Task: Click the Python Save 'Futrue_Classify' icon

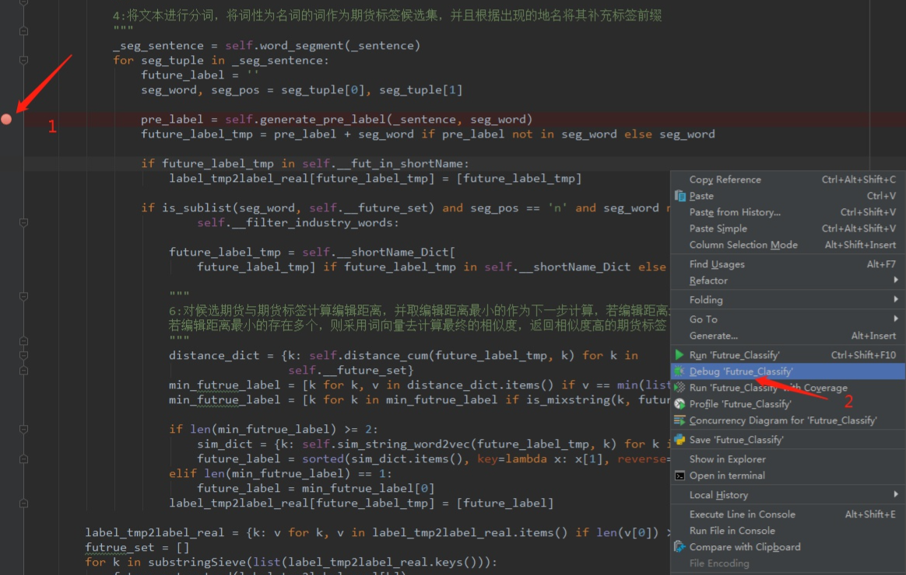Action: (x=680, y=440)
